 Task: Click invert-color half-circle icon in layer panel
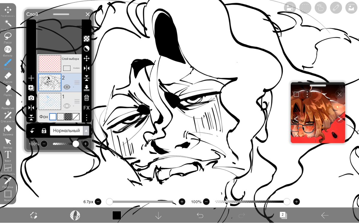[87, 48]
